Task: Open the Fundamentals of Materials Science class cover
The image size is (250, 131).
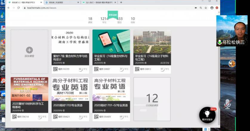Action: pyautogui.click(x=29, y=89)
